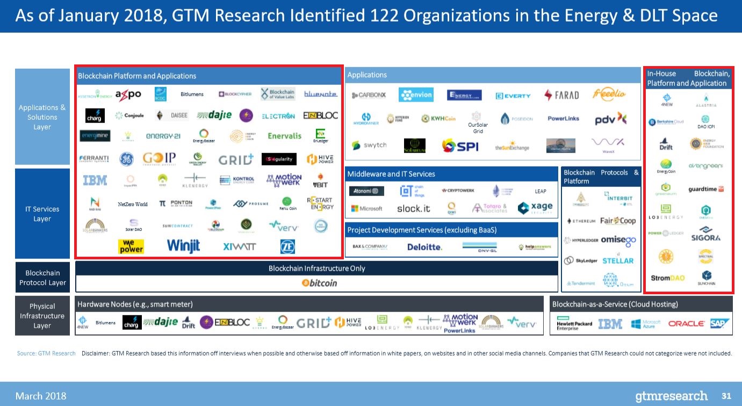Click the Blockchain of Value Labs logo
Viewport: 742px width, 406px height.
[x=278, y=94]
